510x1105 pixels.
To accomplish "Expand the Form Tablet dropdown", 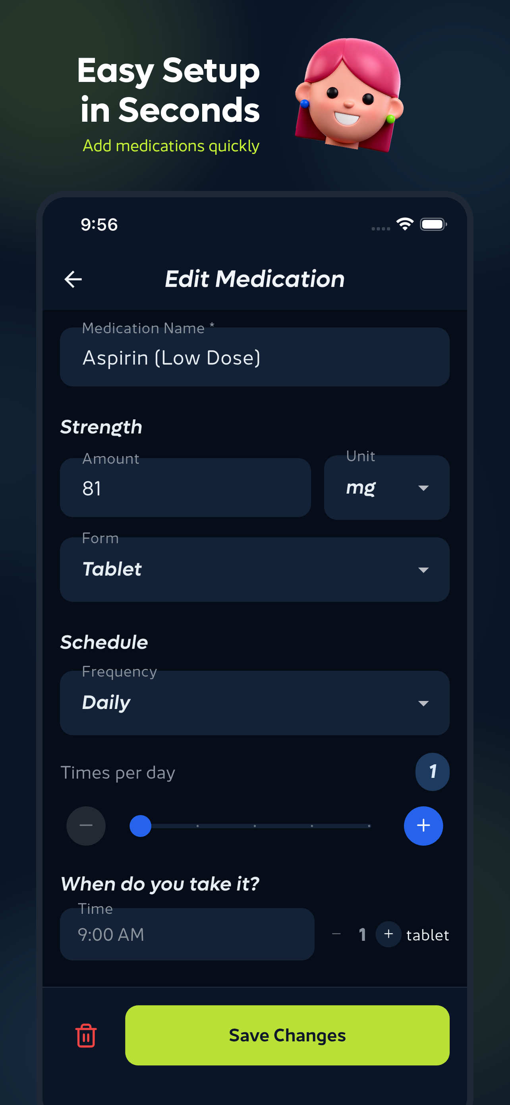I will pyautogui.click(x=254, y=570).
